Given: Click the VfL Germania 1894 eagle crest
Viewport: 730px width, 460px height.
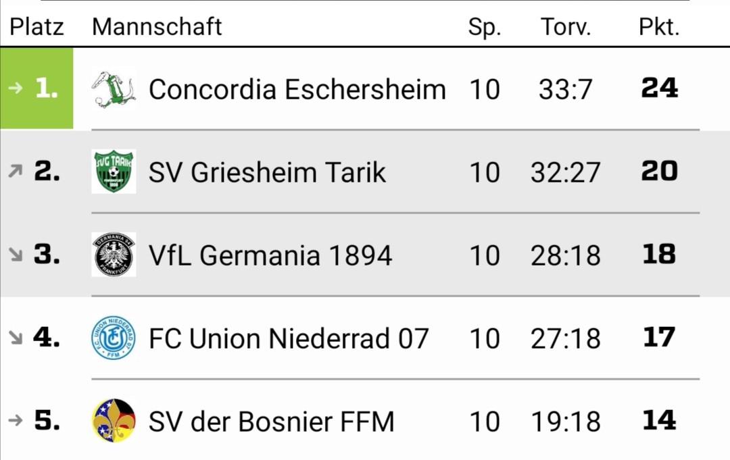Looking at the screenshot, I should [x=114, y=255].
